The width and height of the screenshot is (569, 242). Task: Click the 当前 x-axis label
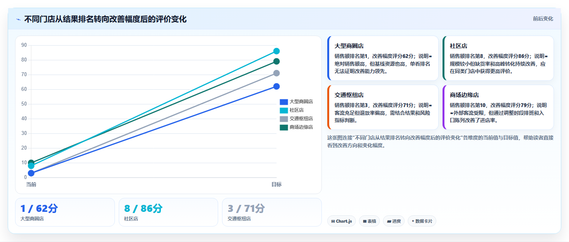click(31, 184)
